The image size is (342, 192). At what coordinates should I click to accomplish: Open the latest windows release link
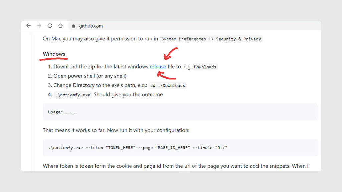(158, 67)
